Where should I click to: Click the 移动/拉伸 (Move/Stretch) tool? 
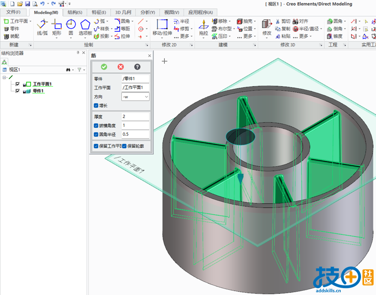pos(162,28)
